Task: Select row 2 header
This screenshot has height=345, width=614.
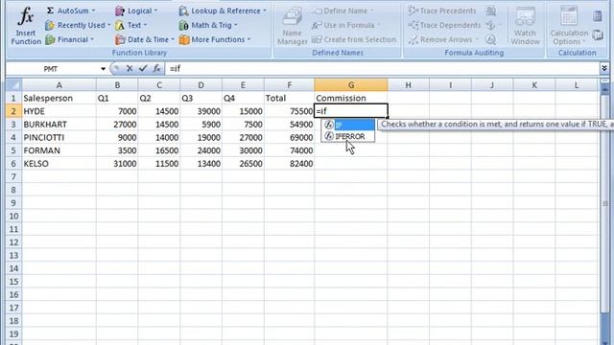Action: tap(13, 111)
